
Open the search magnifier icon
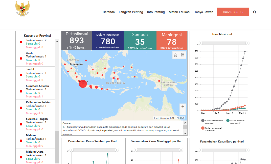pyautogui.click(x=255, y=12)
